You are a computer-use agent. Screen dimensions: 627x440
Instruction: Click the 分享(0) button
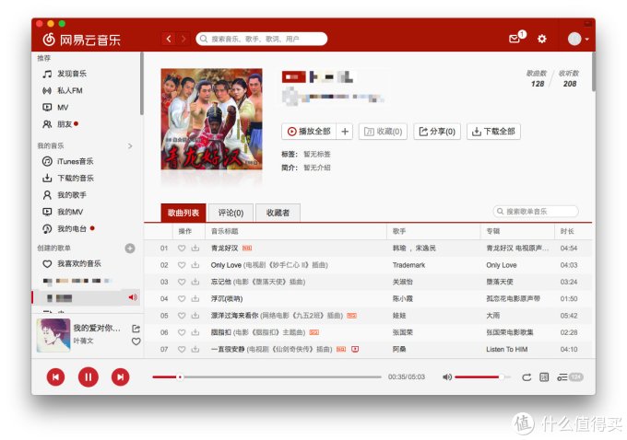click(437, 132)
